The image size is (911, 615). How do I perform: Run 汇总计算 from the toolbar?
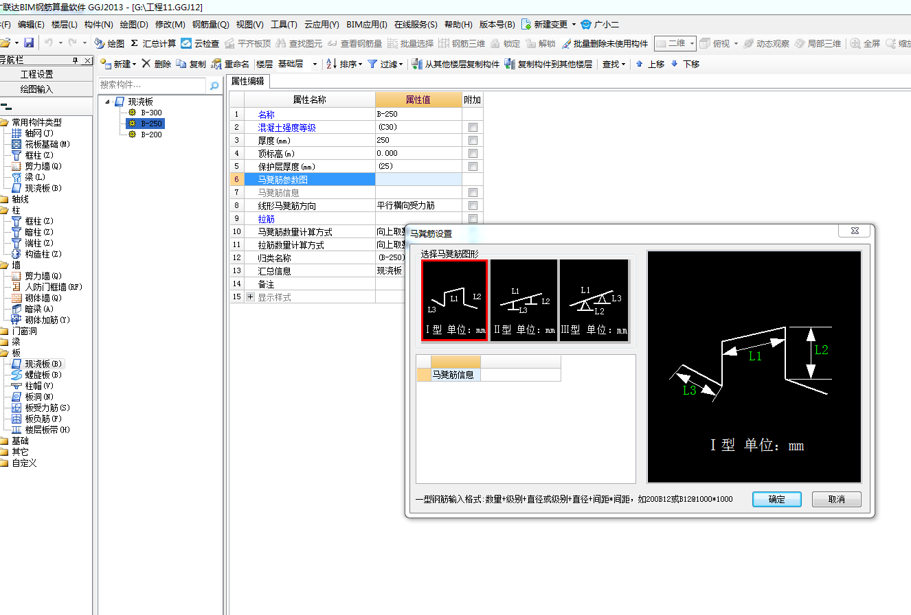pos(153,43)
